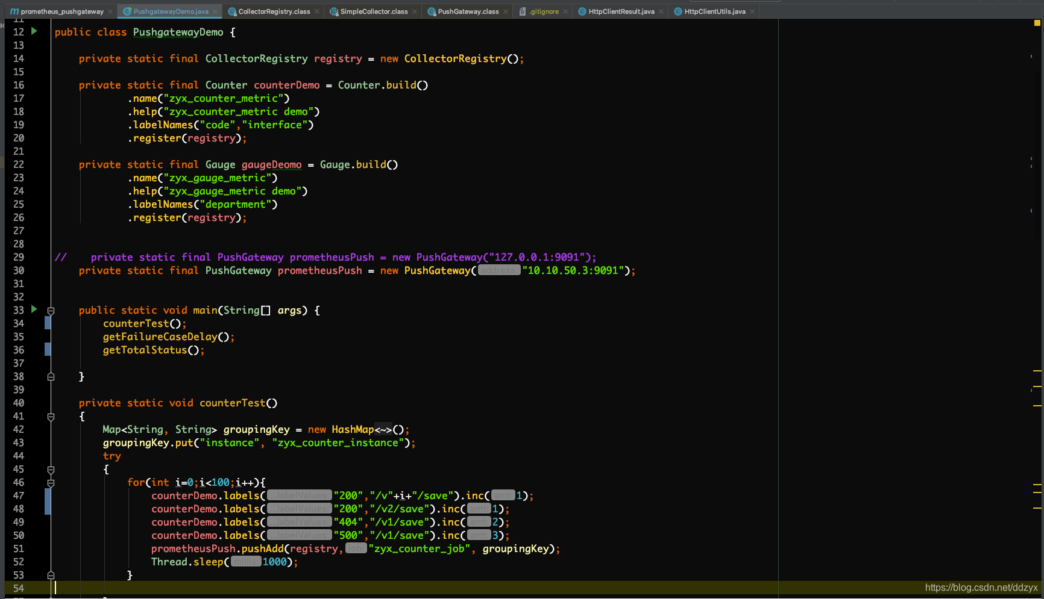Click the PushgatewayDemo.java file icon in tab

click(127, 11)
